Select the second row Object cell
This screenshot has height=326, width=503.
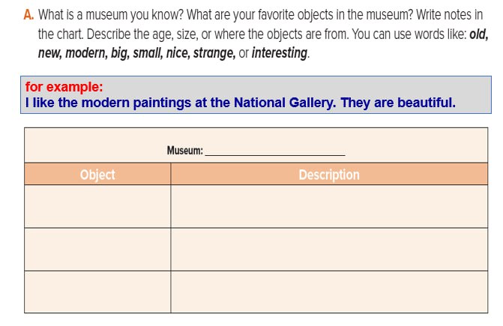(97, 249)
